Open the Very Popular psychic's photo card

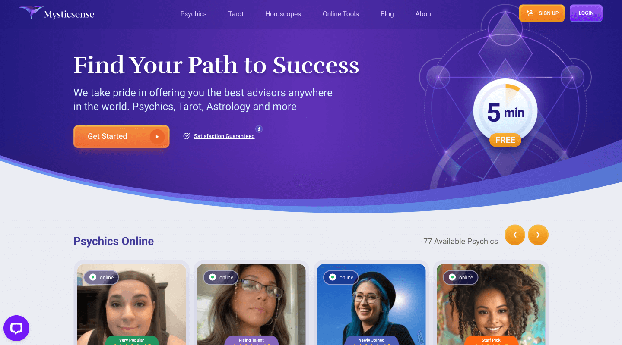132,304
